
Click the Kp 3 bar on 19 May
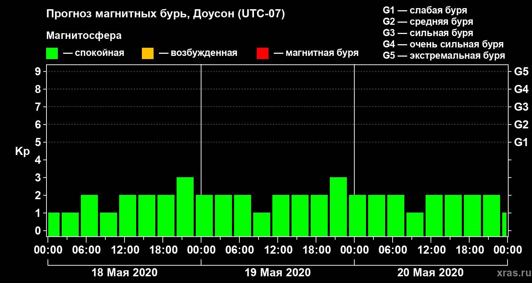(x=338, y=207)
